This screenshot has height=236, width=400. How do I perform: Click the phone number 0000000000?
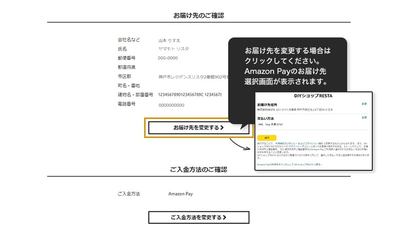(171, 105)
